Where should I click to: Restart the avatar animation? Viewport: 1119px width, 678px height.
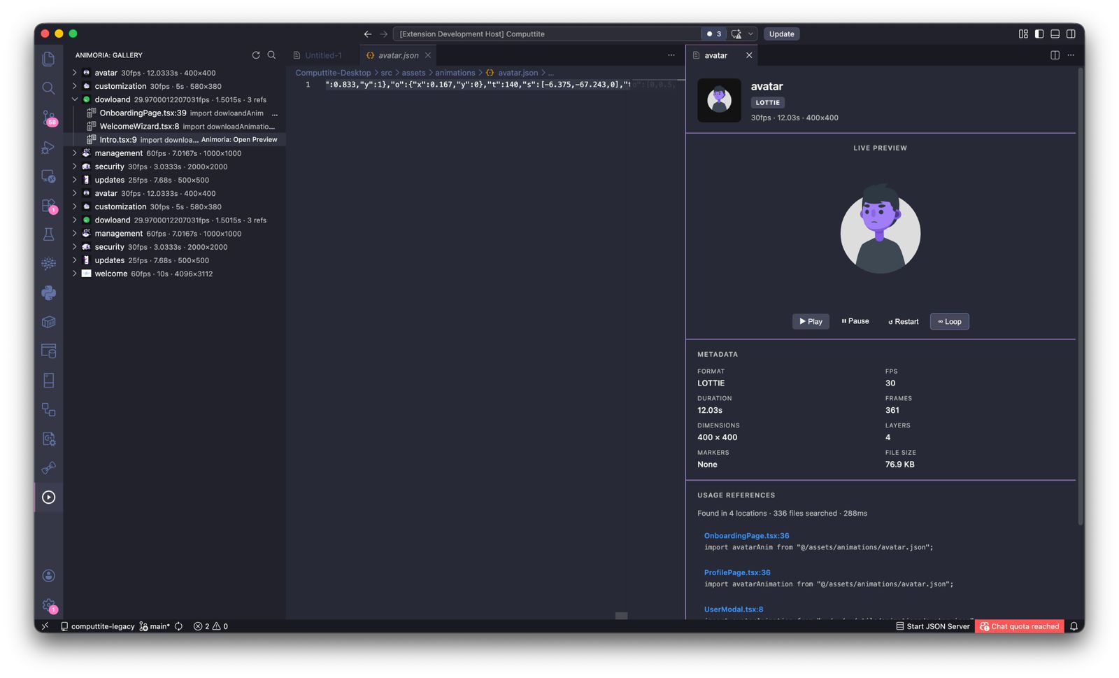click(903, 321)
